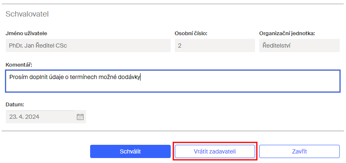Image resolution: width=346 pixels, height=163 pixels.
Task: Click the Jméno uživatele label
Action: (26, 34)
